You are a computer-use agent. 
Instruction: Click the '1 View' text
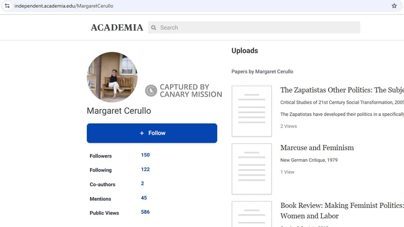point(287,172)
